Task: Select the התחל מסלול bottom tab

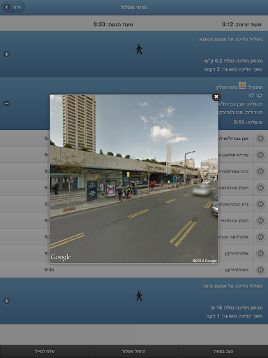Action: (134, 351)
